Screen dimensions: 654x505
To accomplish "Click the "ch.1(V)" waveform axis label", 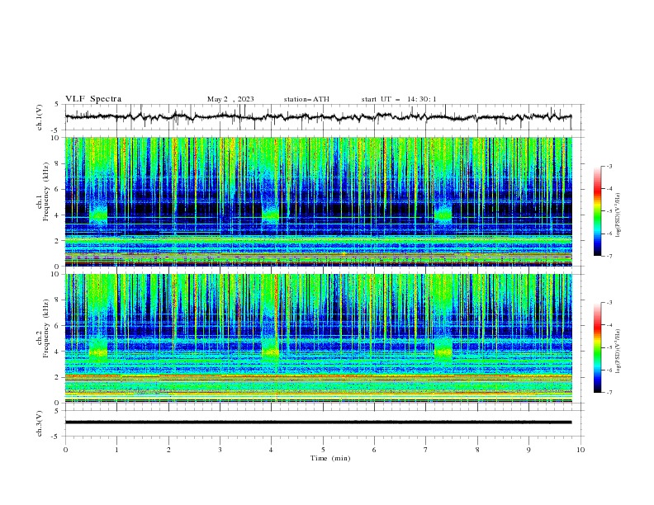I will (40, 117).
